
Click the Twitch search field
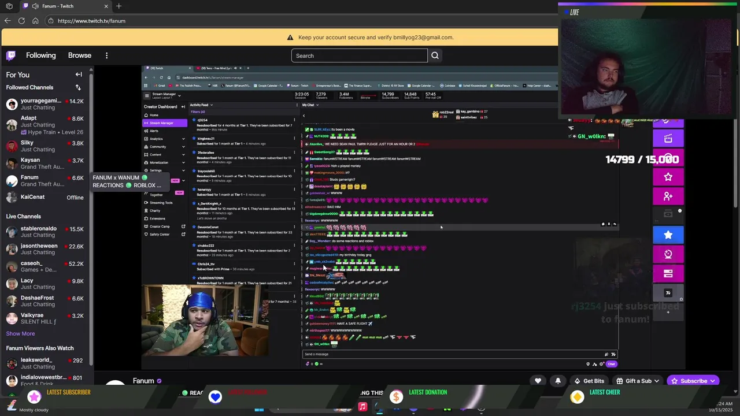pos(360,55)
